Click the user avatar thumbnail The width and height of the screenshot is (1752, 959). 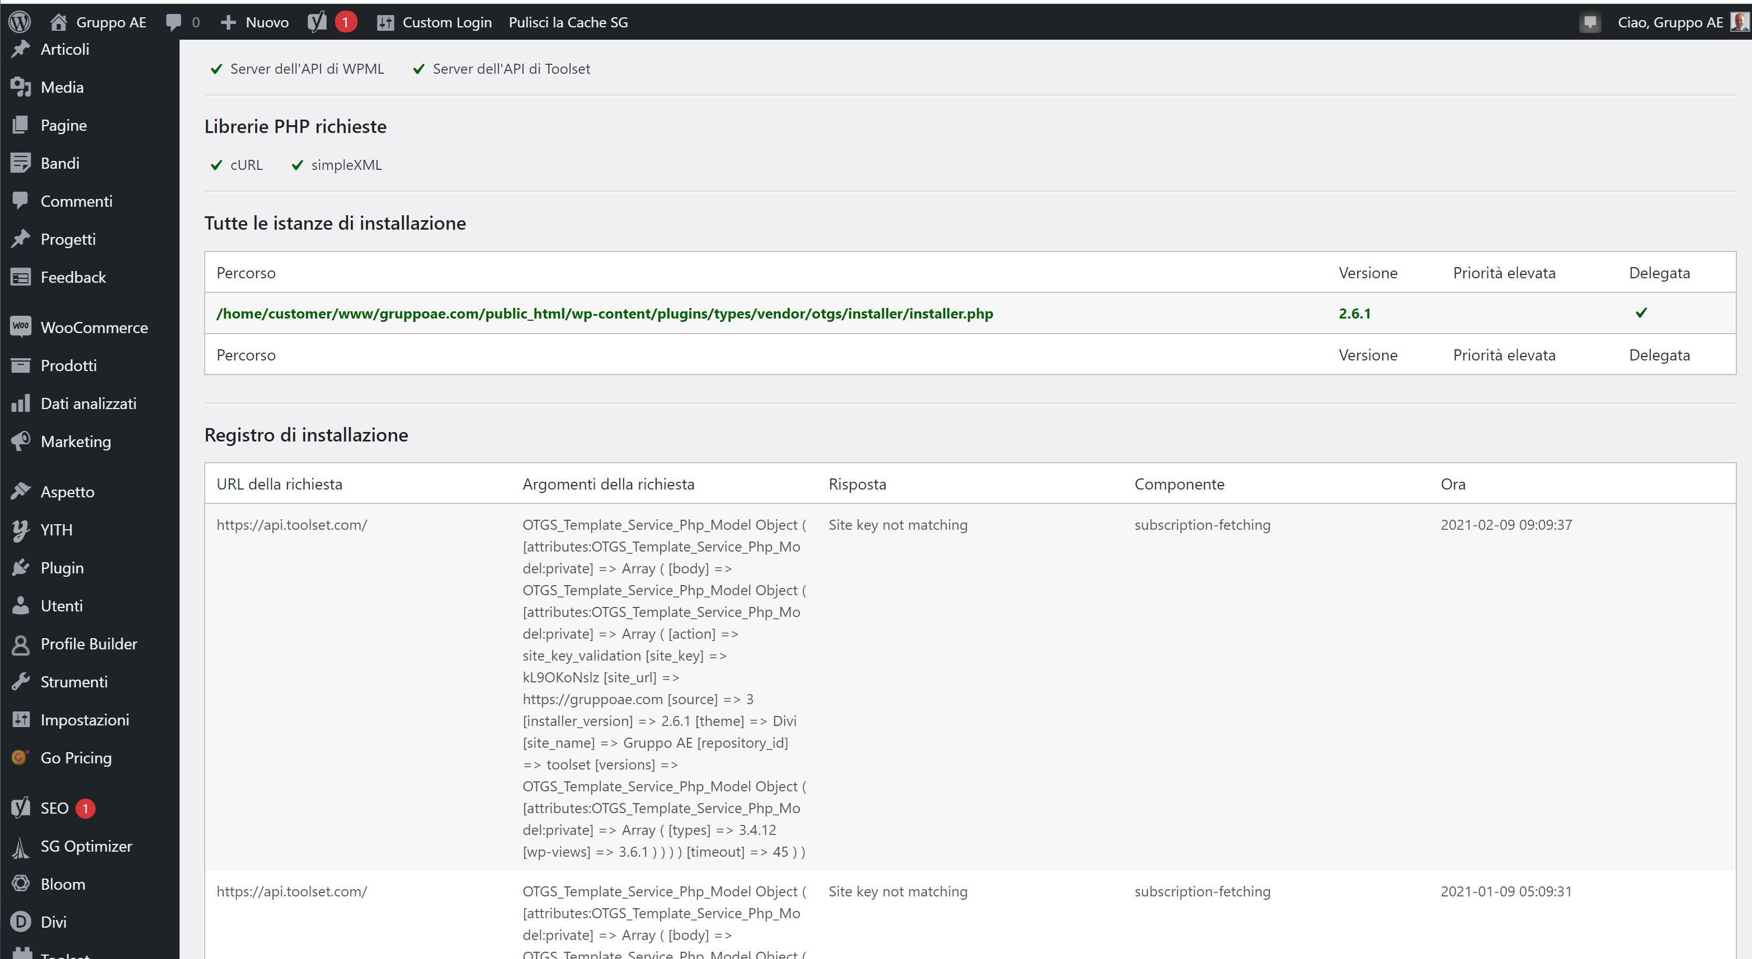pos(1740,22)
